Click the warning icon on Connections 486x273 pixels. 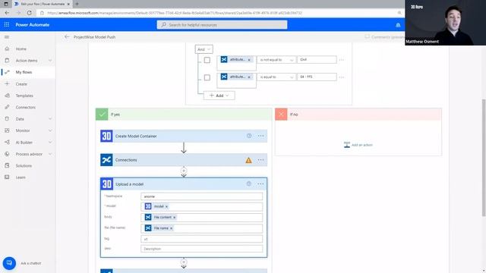248,160
